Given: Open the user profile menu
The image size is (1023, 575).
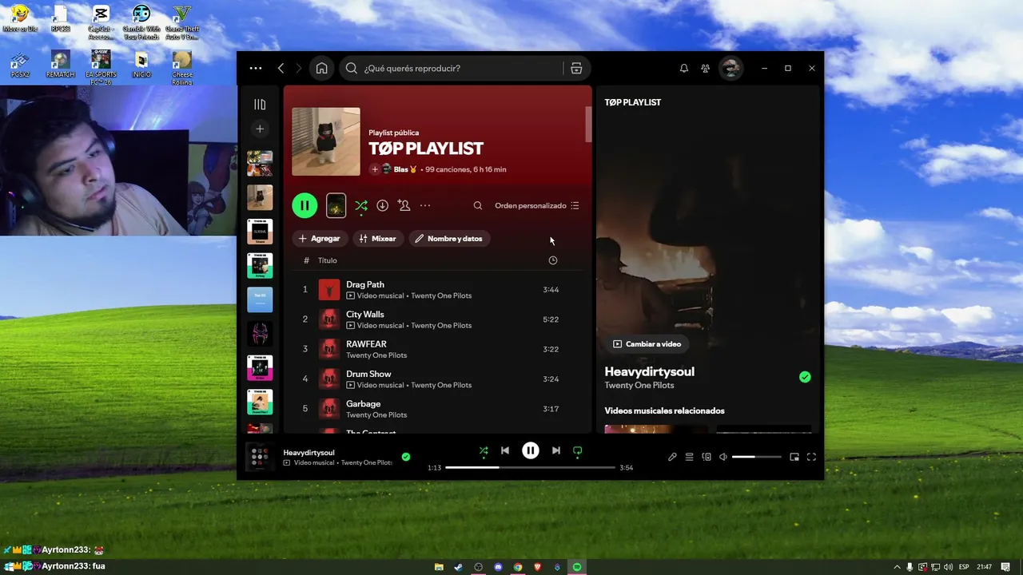Looking at the screenshot, I should click(730, 69).
